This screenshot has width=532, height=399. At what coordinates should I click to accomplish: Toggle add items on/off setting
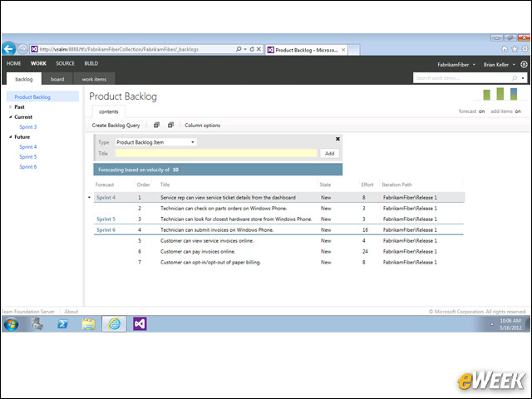coord(505,111)
